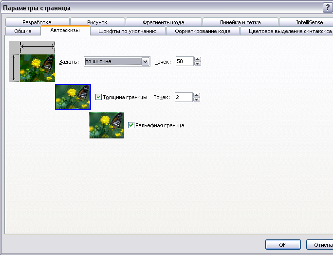Open the Фрагменты кода tab
333x255 pixels.
tap(164, 22)
